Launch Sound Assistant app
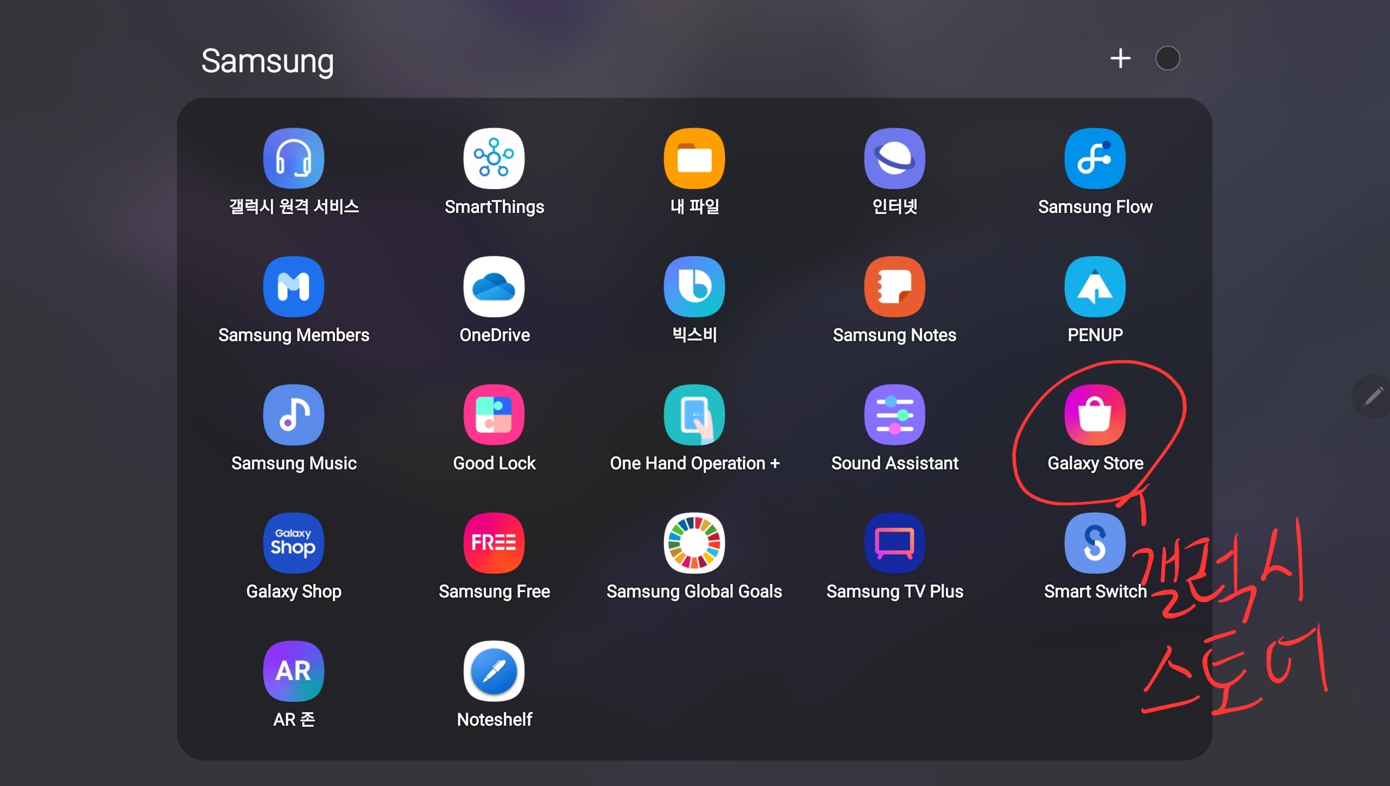Image resolution: width=1390 pixels, height=786 pixels. 894,415
